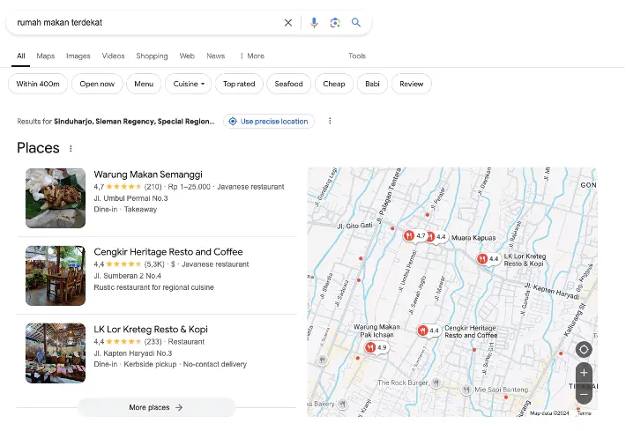Open Google Lens image search icon
Viewport: 626px width, 431px height.
(x=335, y=23)
